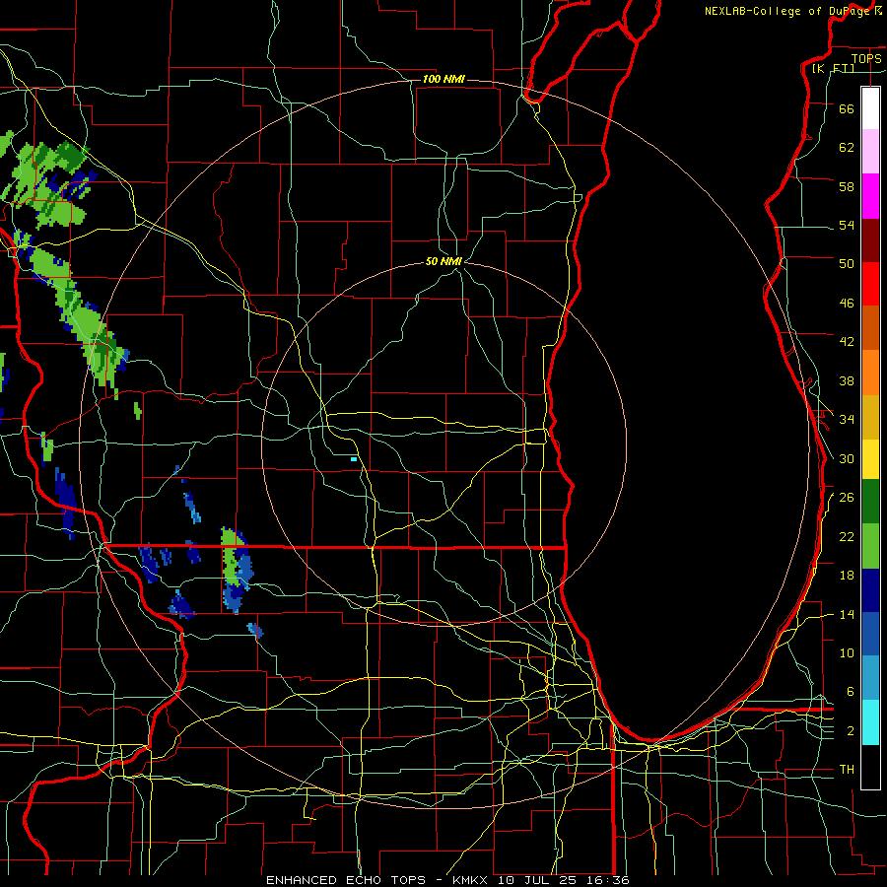Select the light green legend swatch
The image size is (887, 887).
[x=870, y=546]
